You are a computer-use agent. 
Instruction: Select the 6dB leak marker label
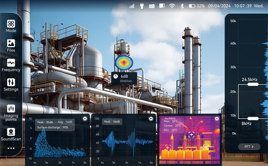(124, 78)
